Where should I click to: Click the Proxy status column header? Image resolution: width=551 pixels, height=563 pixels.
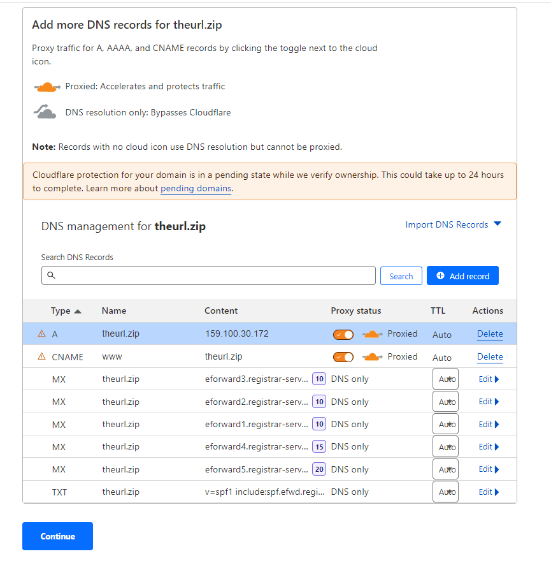[x=356, y=311]
